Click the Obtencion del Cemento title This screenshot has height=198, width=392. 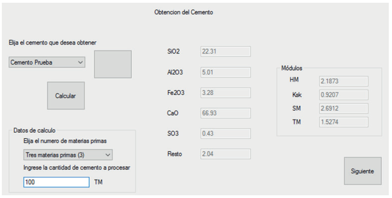click(x=183, y=12)
